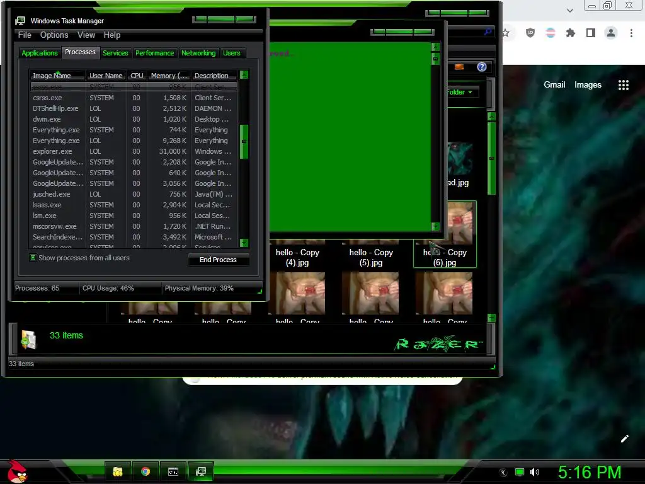
Task: Click process list scrollbar up arrow
Action: pos(244,74)
